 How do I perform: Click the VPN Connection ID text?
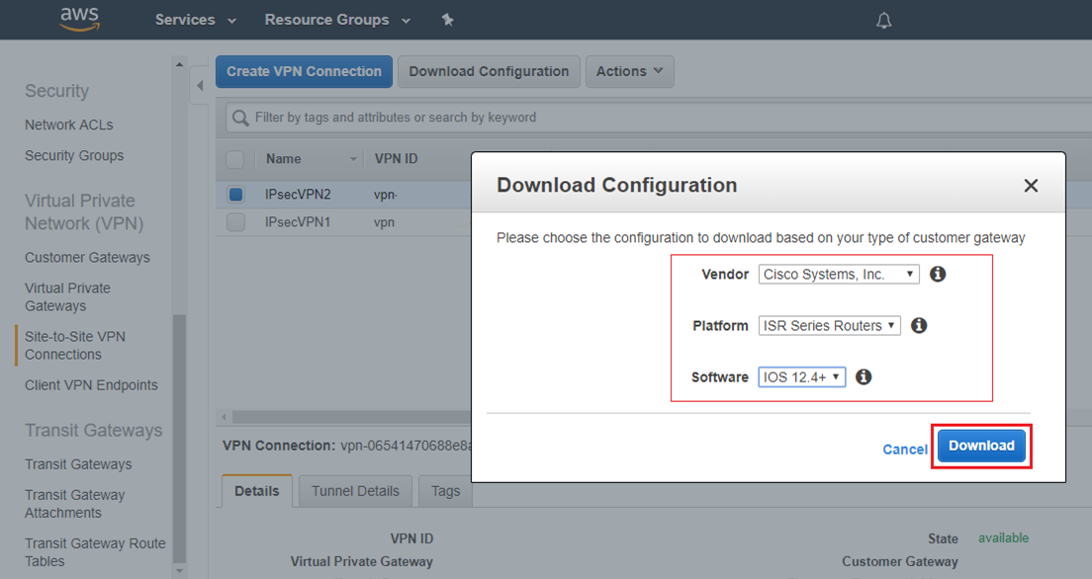click(x=406, y=446)
